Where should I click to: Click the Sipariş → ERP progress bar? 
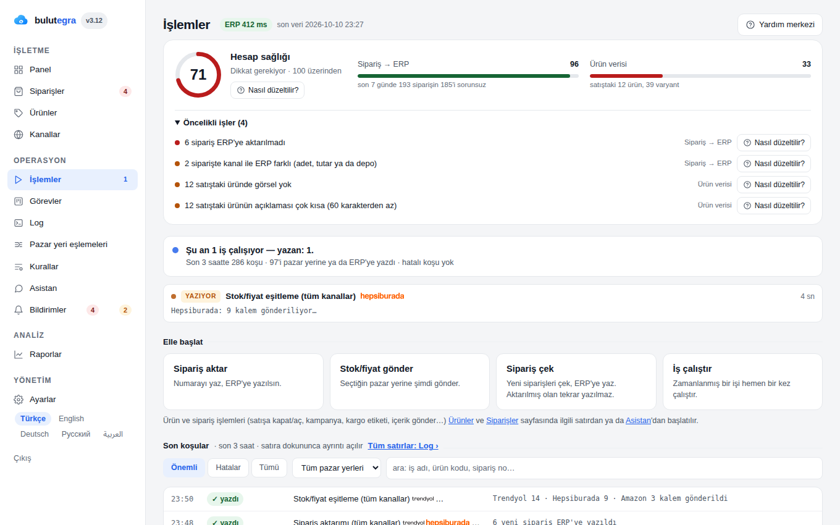tap(468, 76)
